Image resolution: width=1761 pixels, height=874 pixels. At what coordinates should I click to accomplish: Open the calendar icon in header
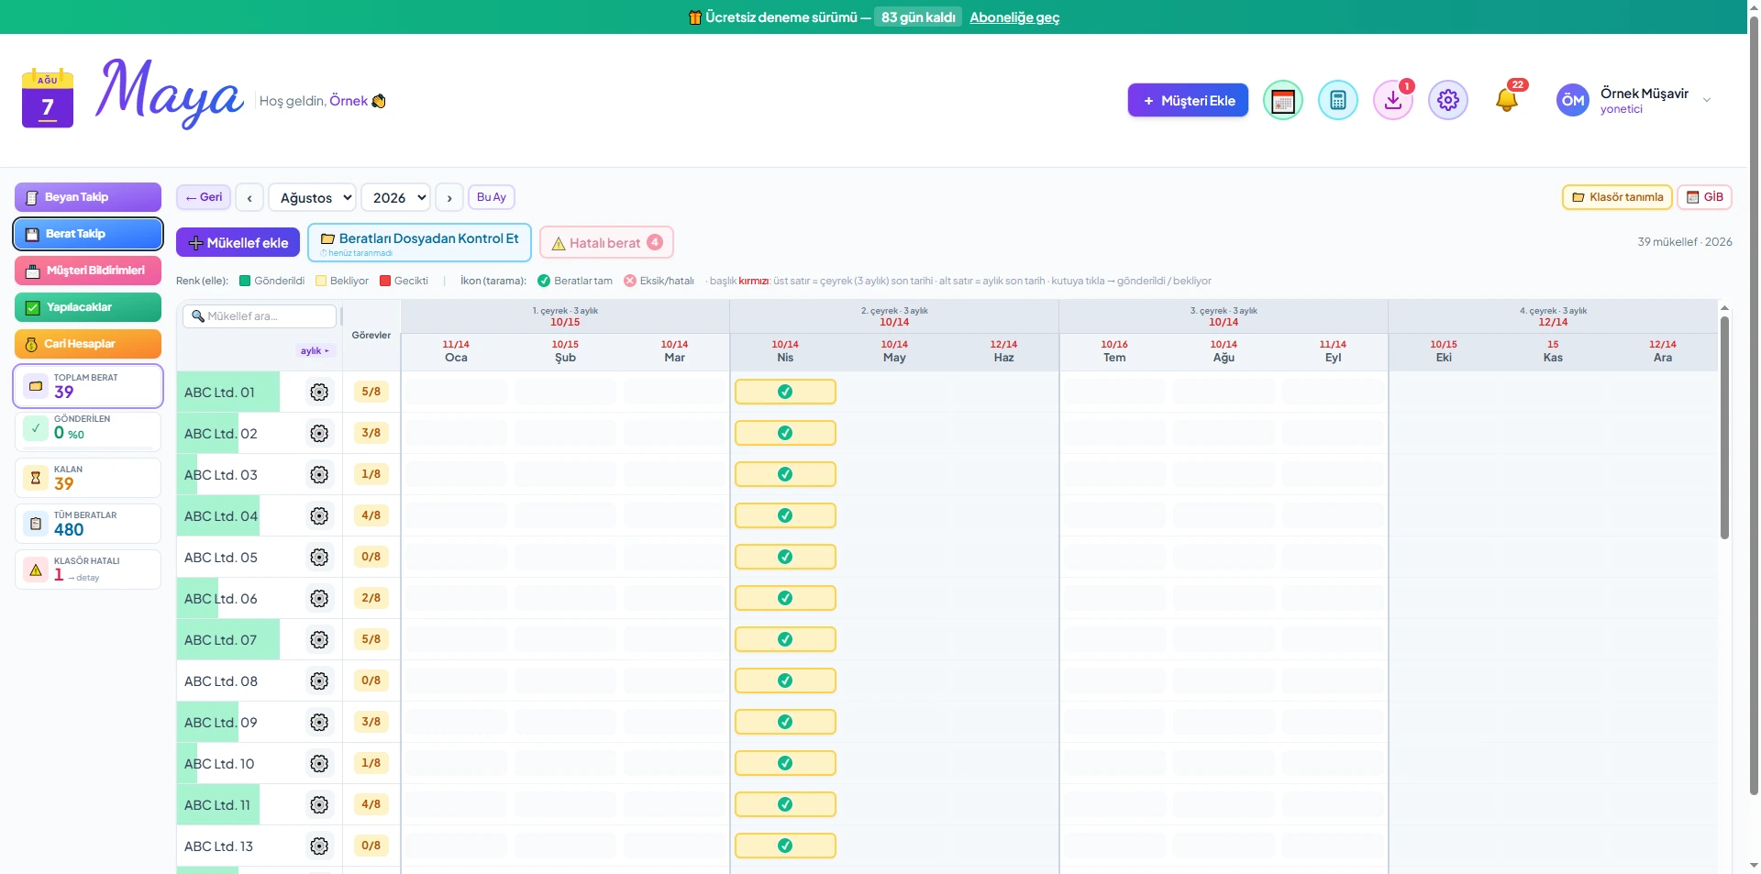coord(1282,100)
